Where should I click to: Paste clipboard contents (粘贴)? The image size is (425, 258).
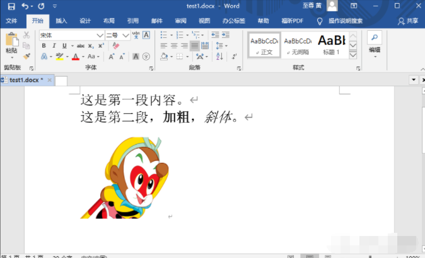(11, 45)
